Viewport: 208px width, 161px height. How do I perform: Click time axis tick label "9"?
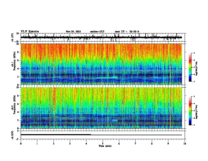pos(168,144)
